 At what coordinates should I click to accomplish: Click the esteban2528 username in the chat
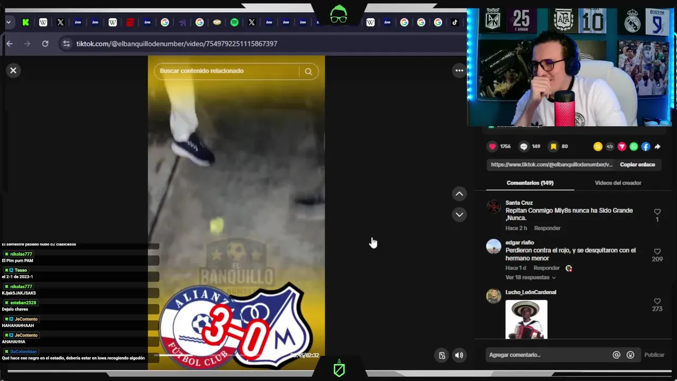23,303
